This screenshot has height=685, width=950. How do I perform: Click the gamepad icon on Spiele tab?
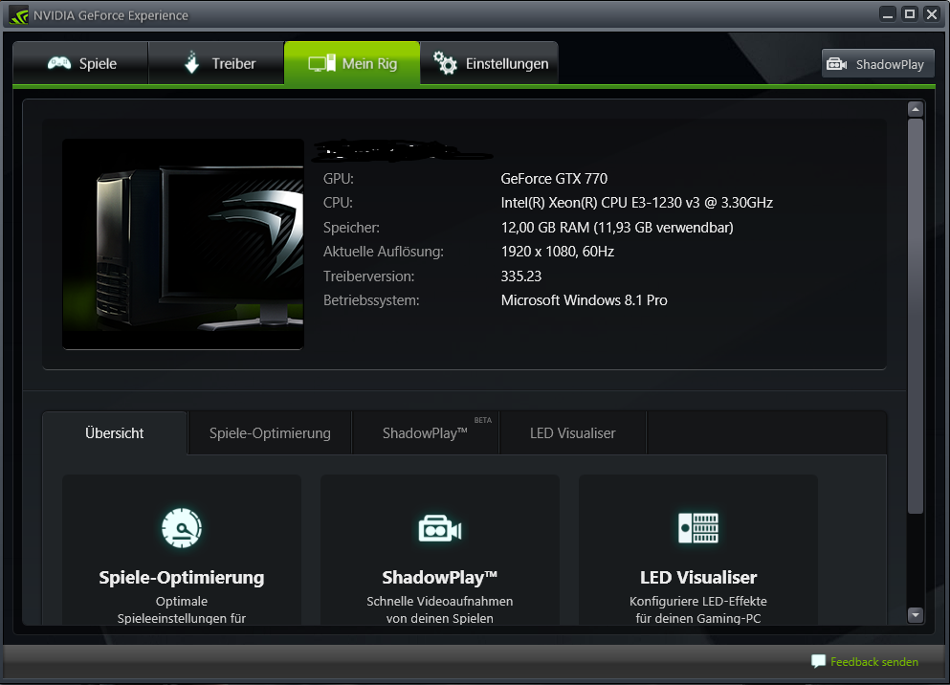(x=59, y=63)
